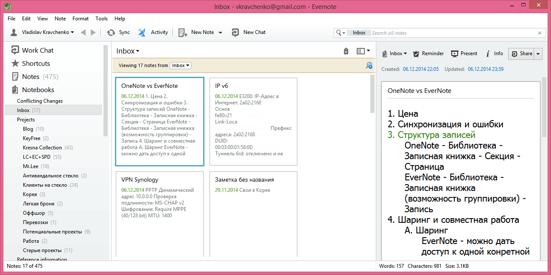Open the note list view options dropdown
Image resolution: width=551 pixels, height=275 pixels.
(363, 51)
